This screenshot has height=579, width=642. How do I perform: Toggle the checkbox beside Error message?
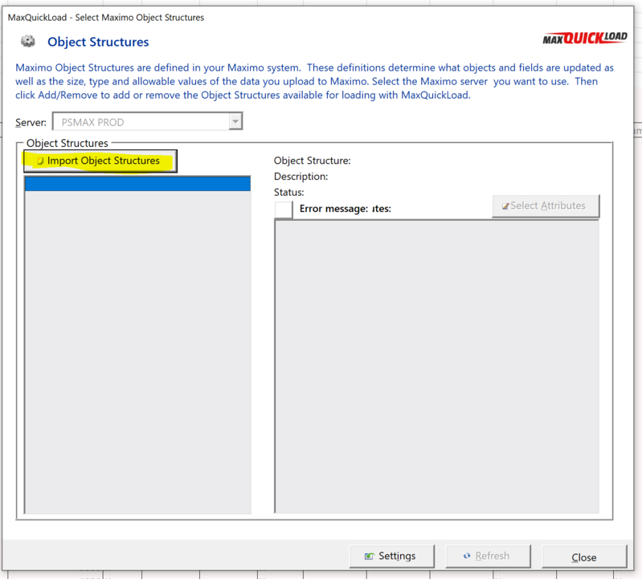point(284,209)
